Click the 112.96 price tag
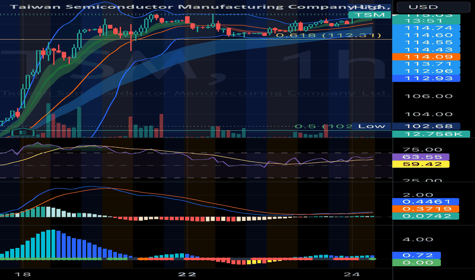475x280 pixels. point(426,71)
